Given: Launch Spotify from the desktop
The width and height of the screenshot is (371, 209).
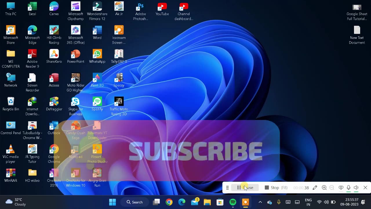Looking at the screenshot, I should tap(97, 104).
